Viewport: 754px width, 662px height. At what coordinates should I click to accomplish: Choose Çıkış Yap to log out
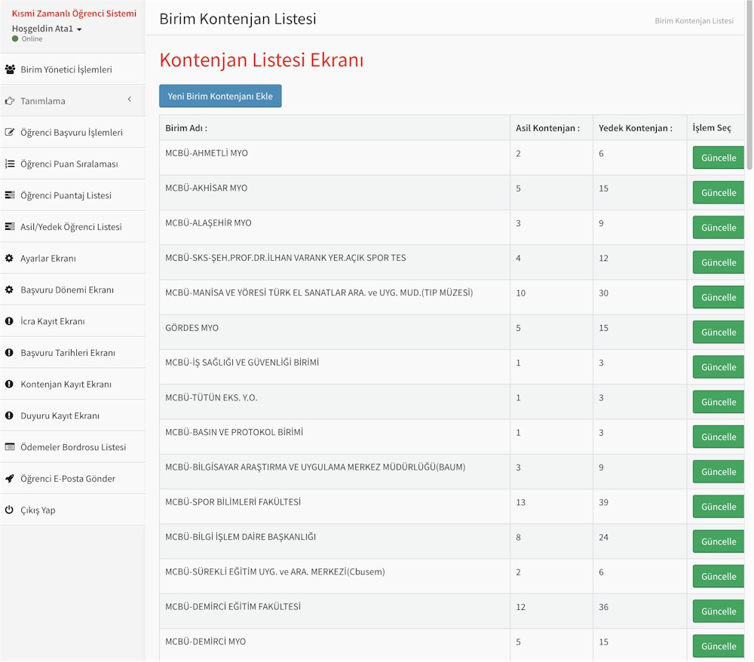[72, 510]
